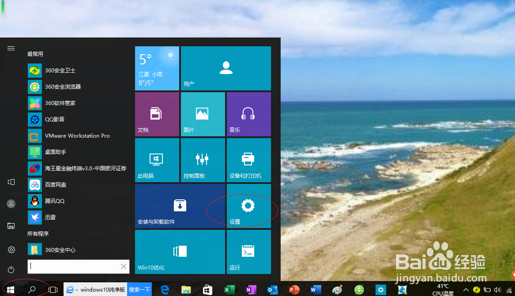Viewport: 515px width, 296px height.
Task: Open user account icon in start sidebar
Action: point(11,204)
